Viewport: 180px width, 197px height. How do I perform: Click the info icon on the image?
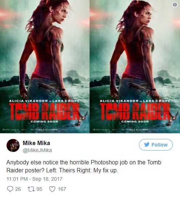click(x=175, y=5)
